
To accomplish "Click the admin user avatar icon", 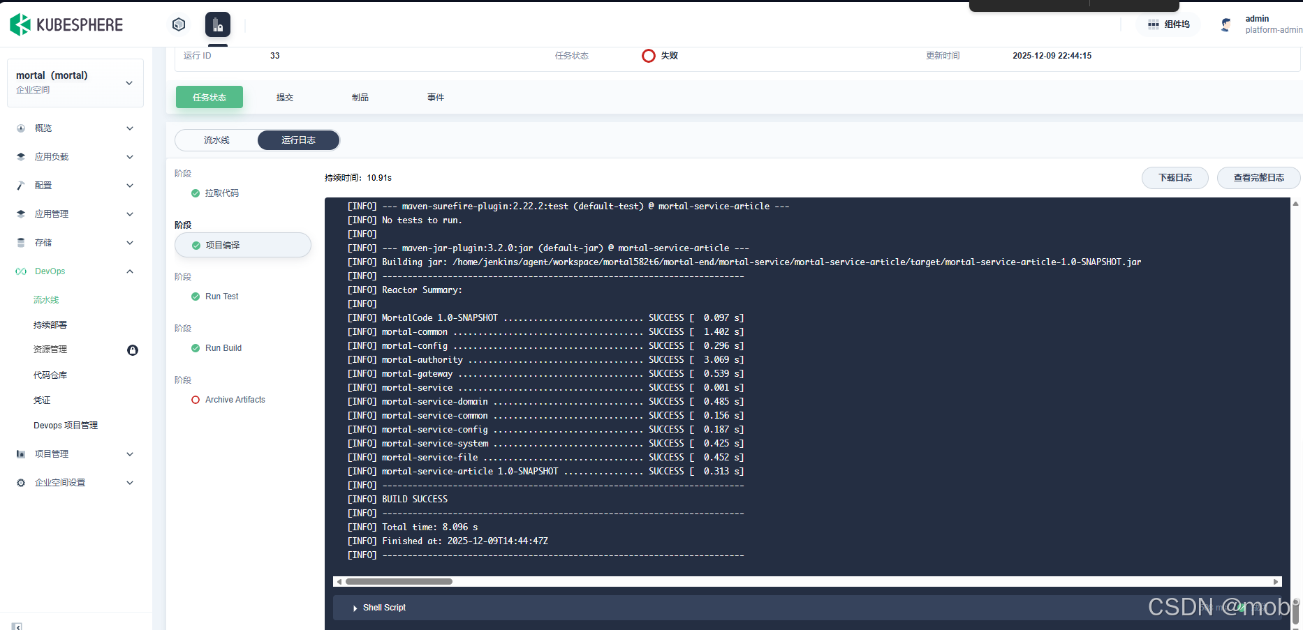I will (x=1225, y=24).
